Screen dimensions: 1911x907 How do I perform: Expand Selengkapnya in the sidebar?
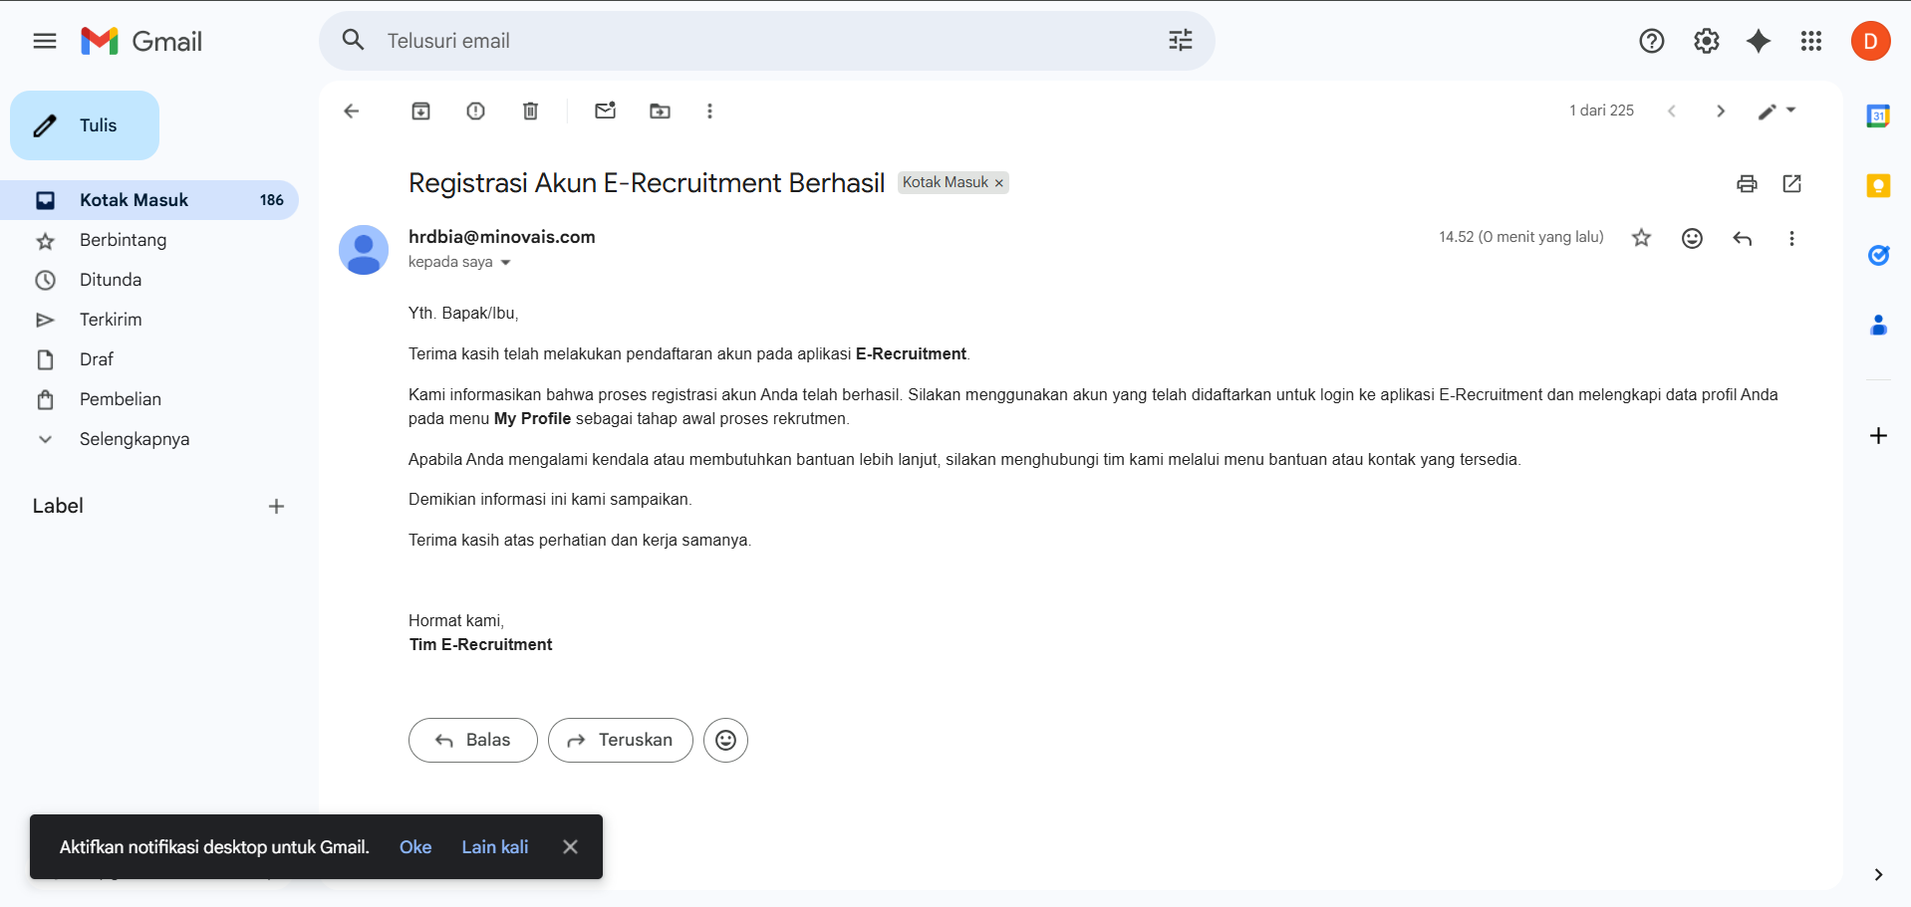click(x=134, y=439)
